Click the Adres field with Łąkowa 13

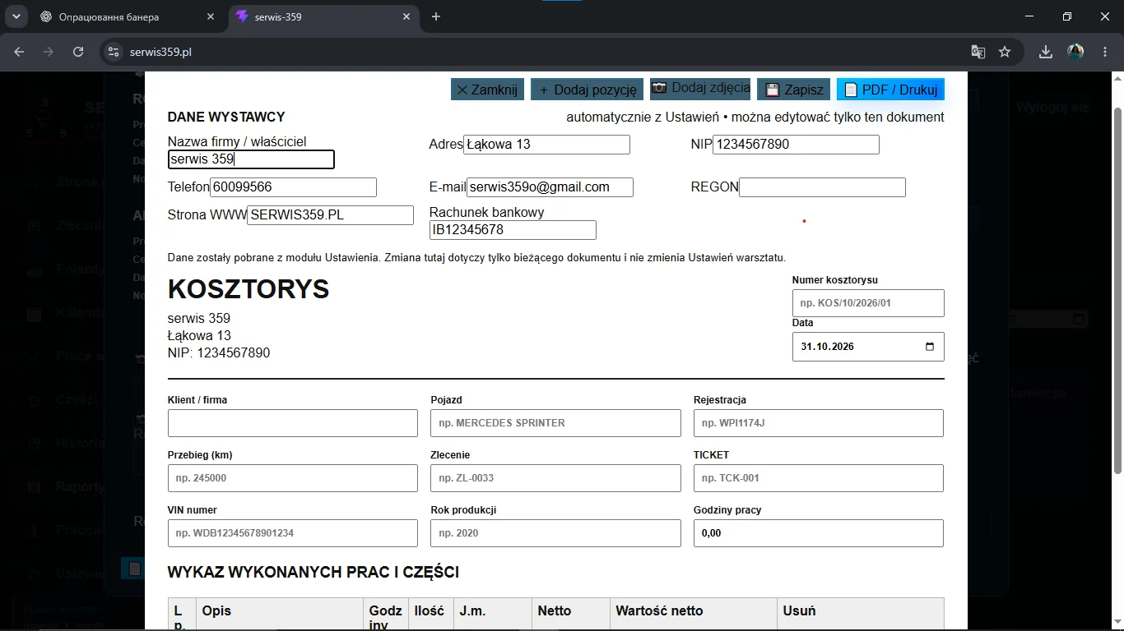(x=546, y=145)
